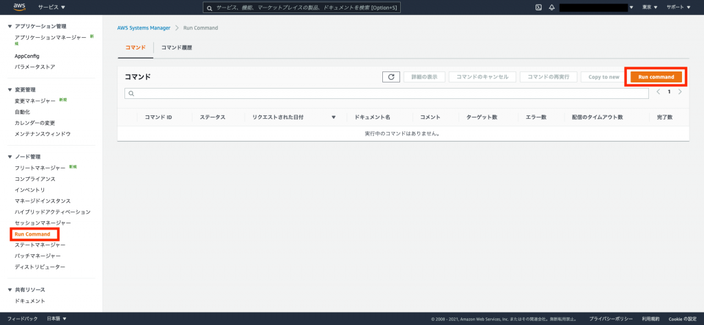Open ハイブリッドアクティベーション in sidebar
The image size is (704, 325).
[x=52, y=212]
